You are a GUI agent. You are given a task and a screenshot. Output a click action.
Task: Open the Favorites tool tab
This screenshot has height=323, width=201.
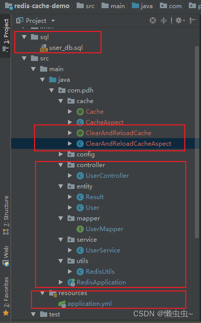pos(6,296)
